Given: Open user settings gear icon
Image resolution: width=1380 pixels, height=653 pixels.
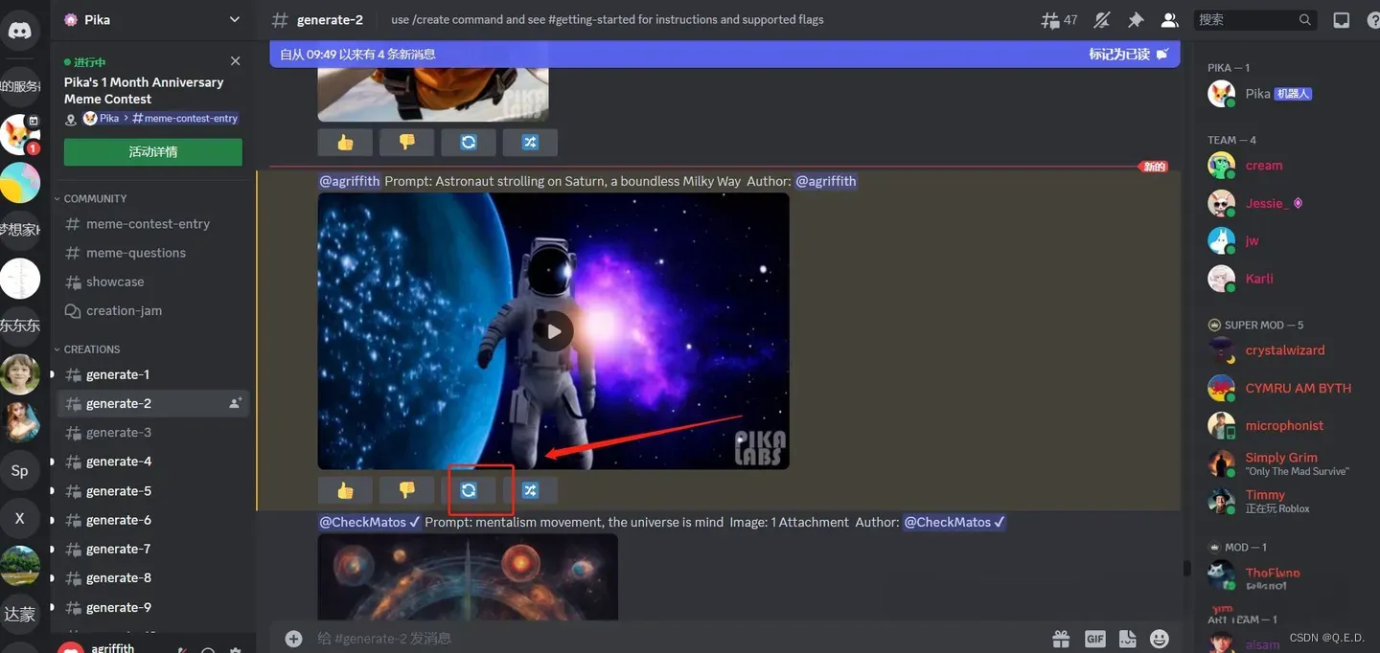Looking at the screenshot, I should tap(236, 649).
